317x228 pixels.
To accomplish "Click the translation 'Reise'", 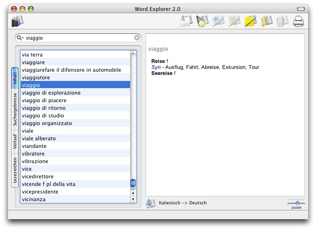I will click(x=158, y=61).
